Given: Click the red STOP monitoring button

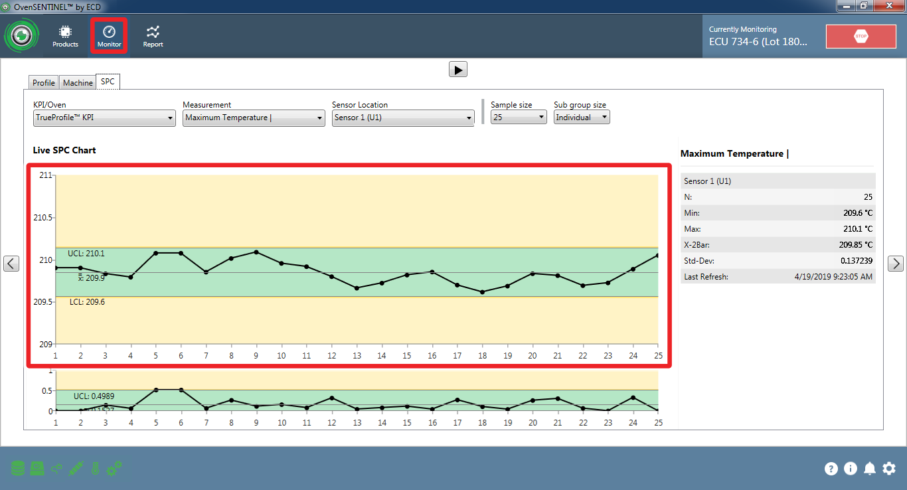Looking at the screenshot, I should click(x=861, y=37).
